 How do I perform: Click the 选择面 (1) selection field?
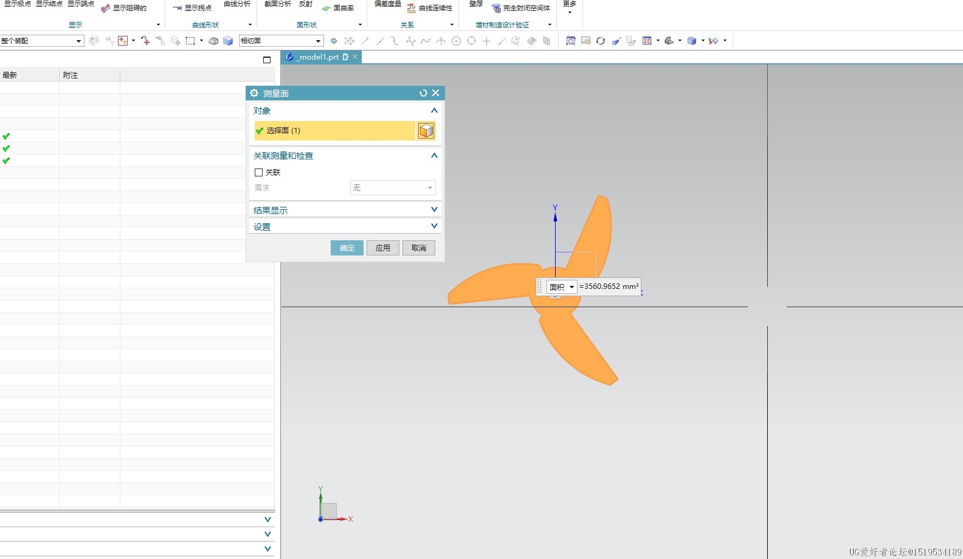tap(335, 131)
